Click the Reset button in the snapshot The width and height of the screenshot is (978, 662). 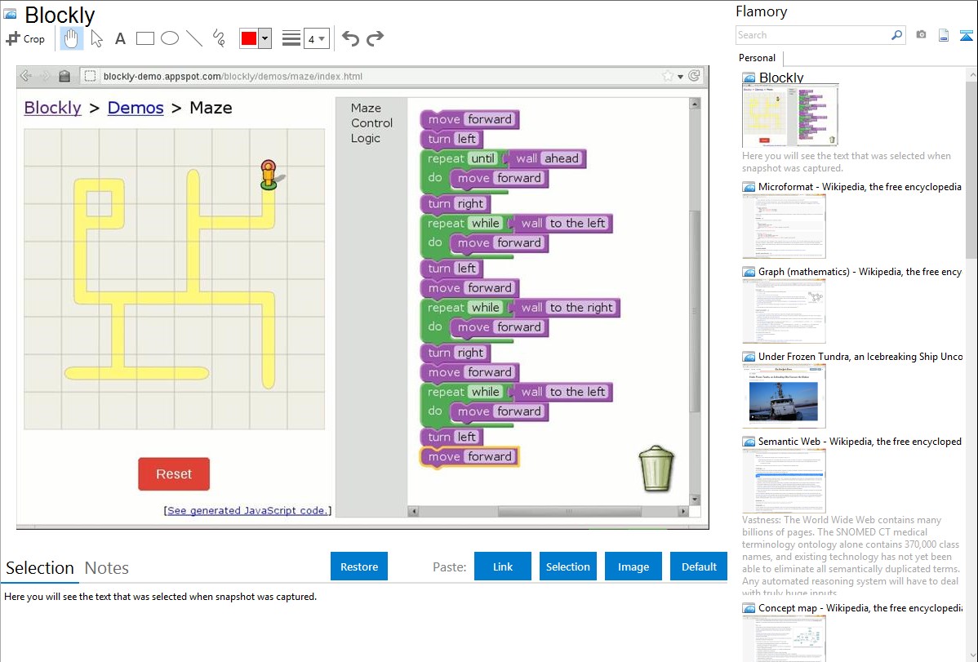[x=174, y=474]
